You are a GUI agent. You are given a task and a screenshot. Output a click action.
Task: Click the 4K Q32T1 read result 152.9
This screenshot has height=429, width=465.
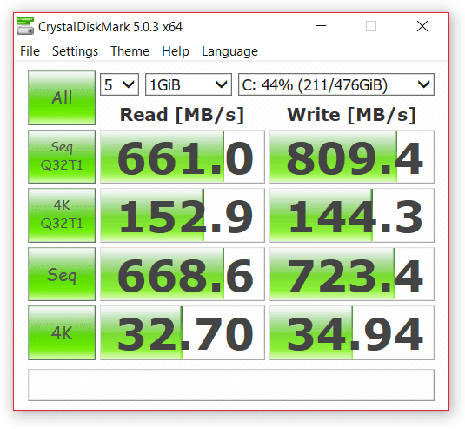tap(183, 215)
